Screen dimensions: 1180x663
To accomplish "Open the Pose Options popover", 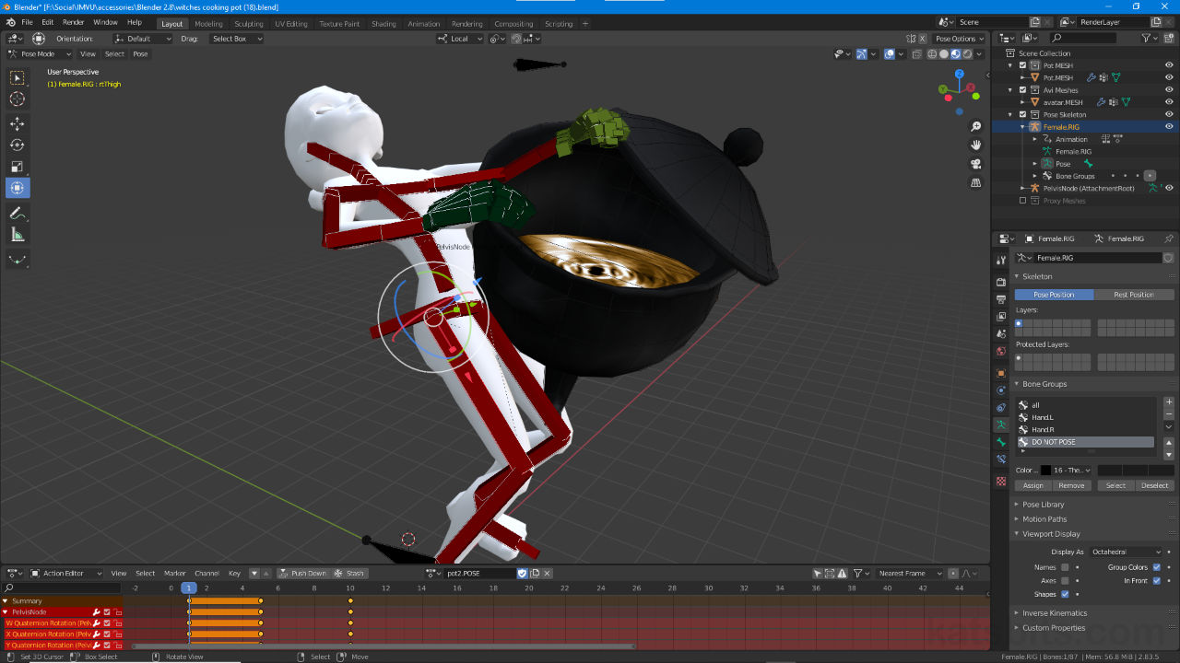I will [959, 39].
